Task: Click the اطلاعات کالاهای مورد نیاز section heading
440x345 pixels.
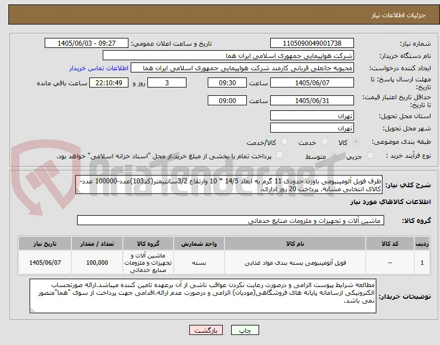Action: click(x=390, y=202)
